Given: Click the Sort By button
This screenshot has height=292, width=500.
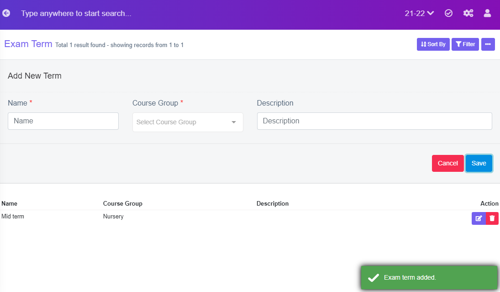Looking at the screenshot, I should [433, 44].
